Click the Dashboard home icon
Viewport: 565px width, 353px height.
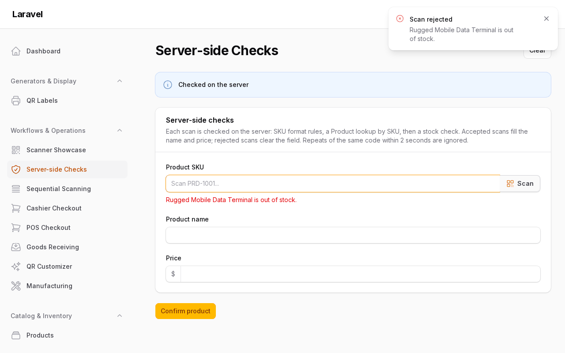click(x=16, y=51)
